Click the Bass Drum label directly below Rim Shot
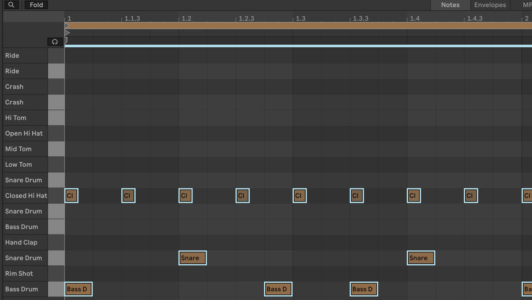This screenshot has height=300, width=532. click(x=21, y=289)
